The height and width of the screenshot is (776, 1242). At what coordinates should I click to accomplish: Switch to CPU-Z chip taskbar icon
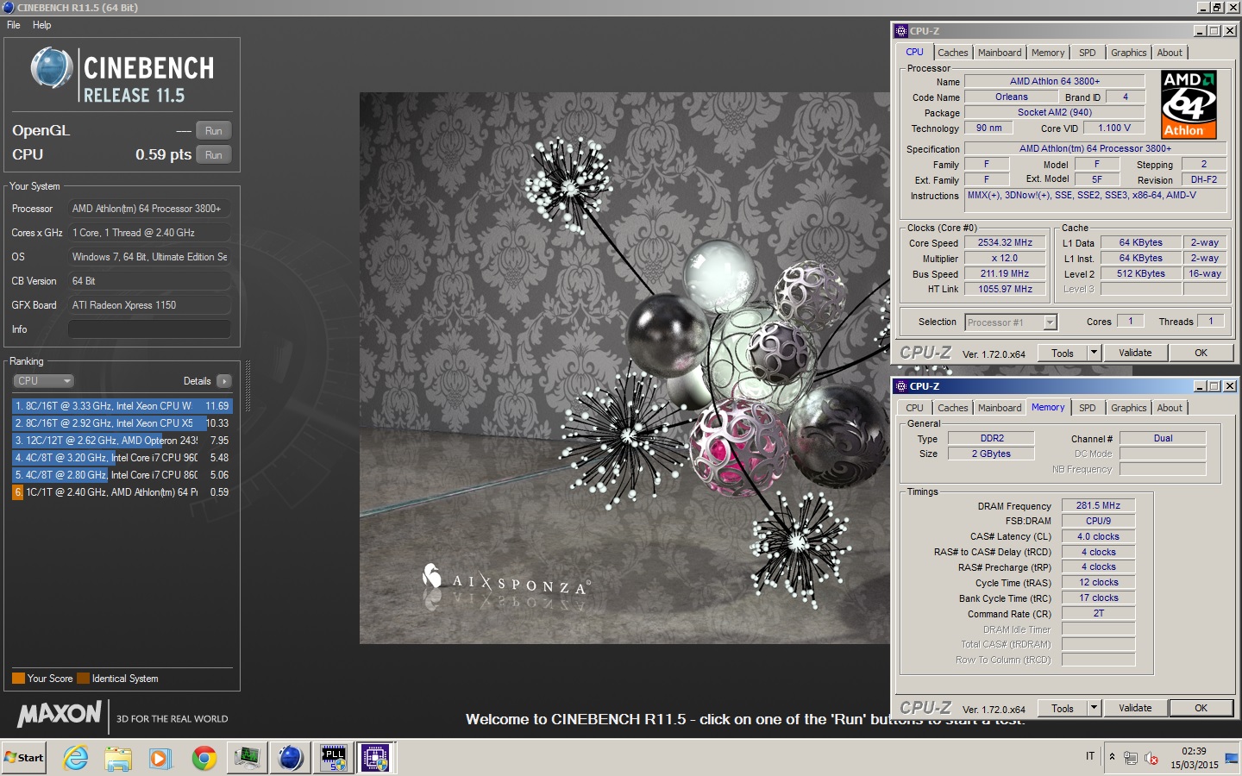pyautogui.click(x=375, y=758)
